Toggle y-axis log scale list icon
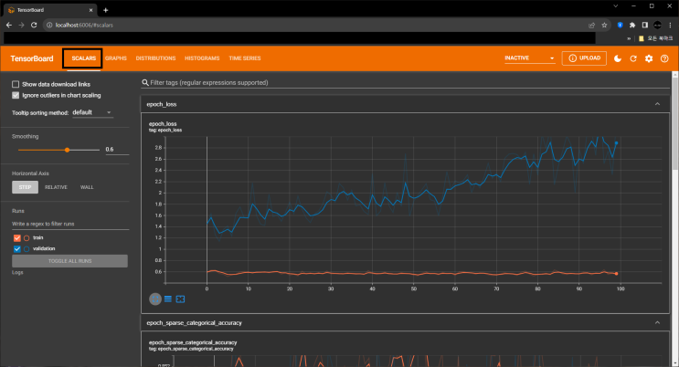 (168, 299)
